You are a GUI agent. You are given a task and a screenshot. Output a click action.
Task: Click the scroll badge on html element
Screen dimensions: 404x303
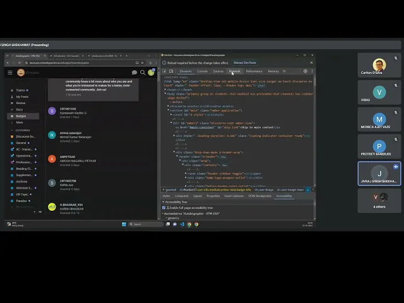261,86
